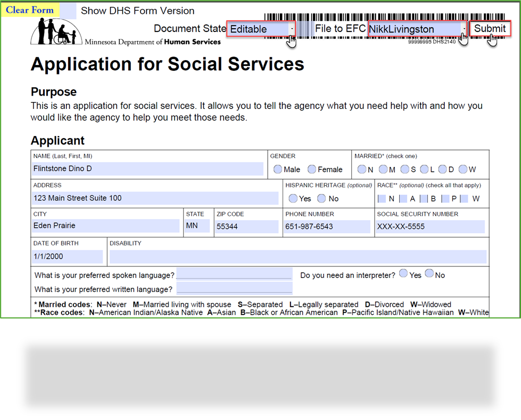Expand the Editable state selector arrow
Viewport: 521px width, 420px height.
pyautogui.click(x=292, y=29)
